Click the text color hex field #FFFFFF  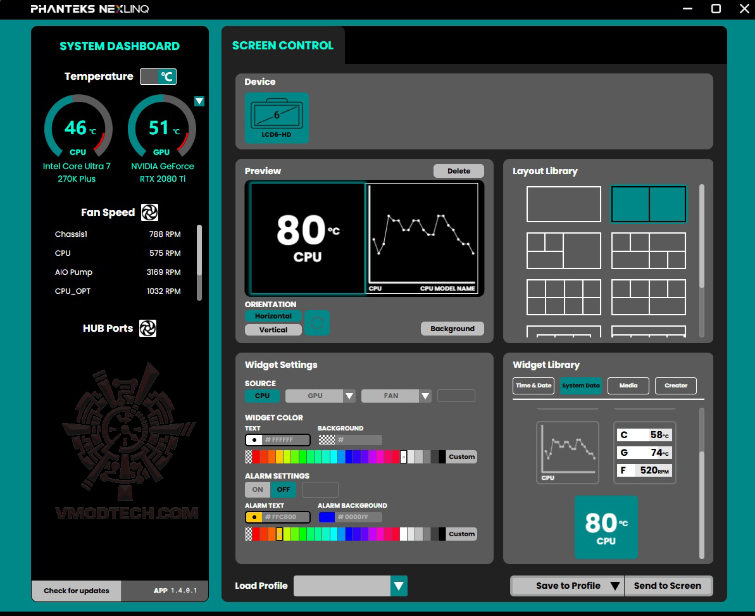click(x=287, y=440)
